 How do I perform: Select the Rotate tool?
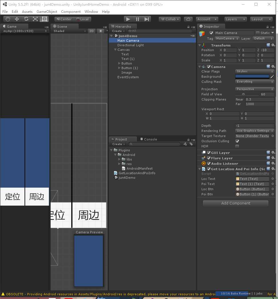coord(26,19)
